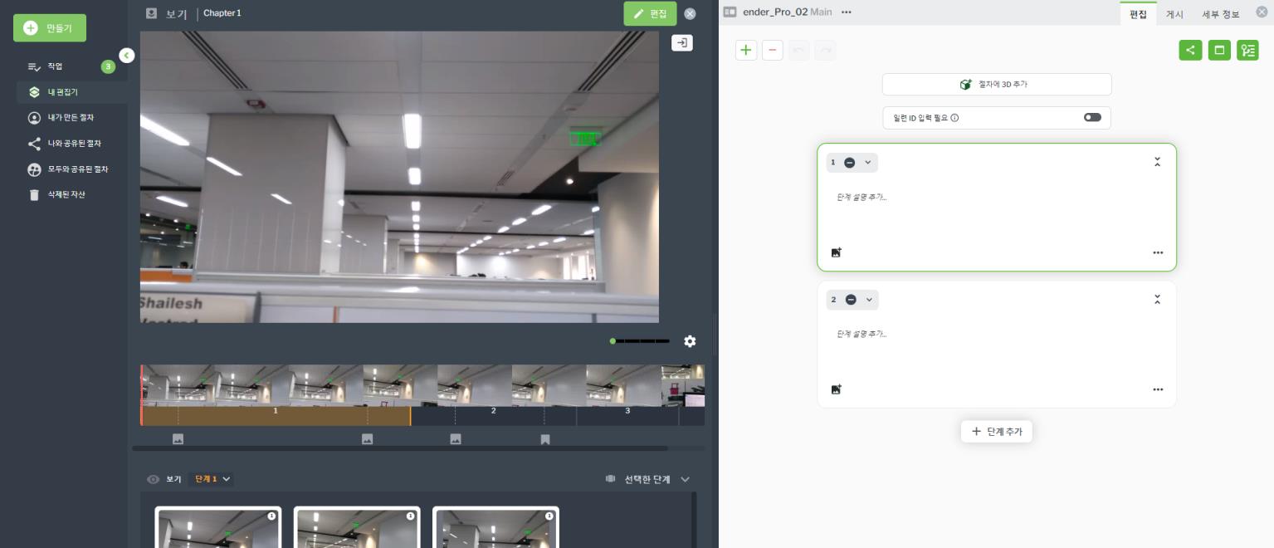The height and width of the screenshot is (548, 1274).
Task: Adjust the green-dot zoom slider
Action: [639, 341]
